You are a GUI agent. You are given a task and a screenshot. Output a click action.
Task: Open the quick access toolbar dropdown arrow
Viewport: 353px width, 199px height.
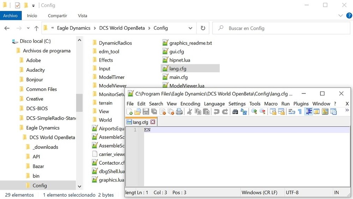click(x=33, y=6)
